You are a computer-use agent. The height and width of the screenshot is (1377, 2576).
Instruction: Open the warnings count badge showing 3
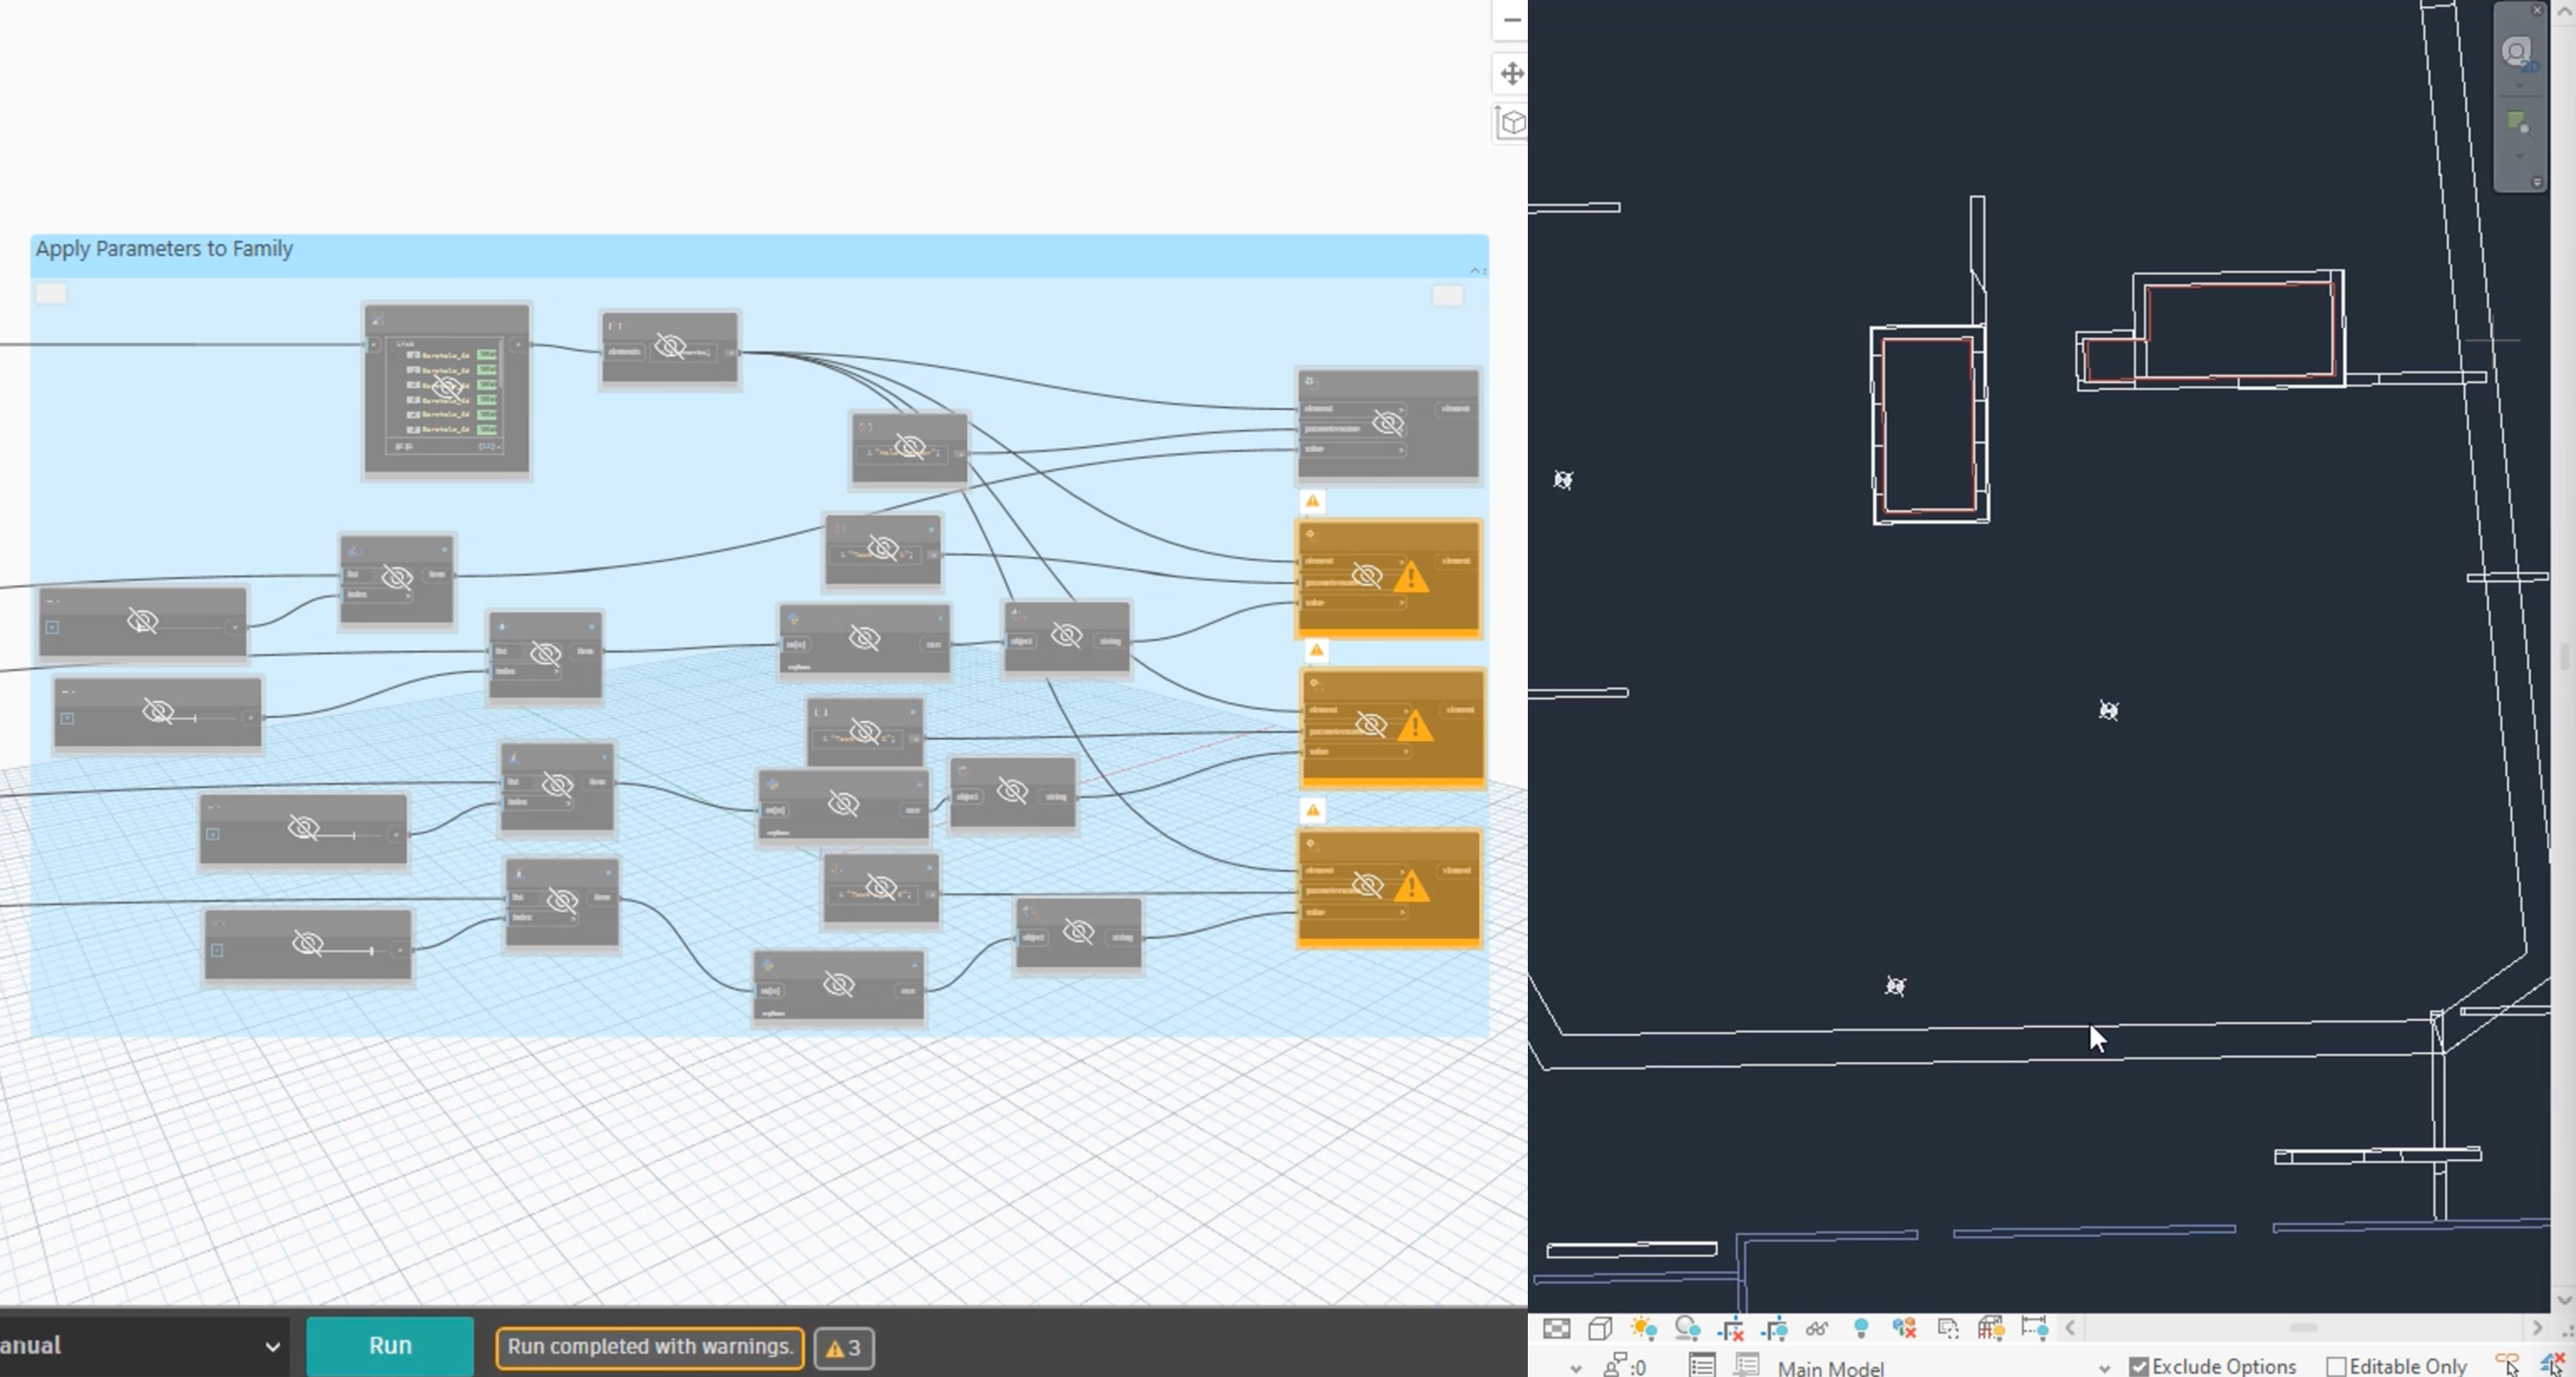(x=844, y=1348)
